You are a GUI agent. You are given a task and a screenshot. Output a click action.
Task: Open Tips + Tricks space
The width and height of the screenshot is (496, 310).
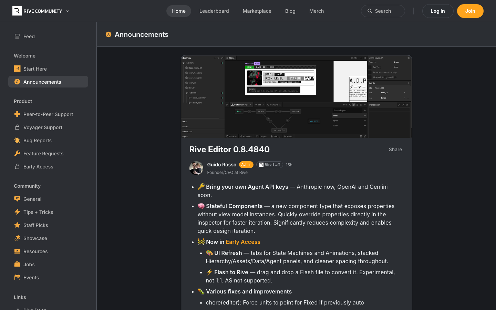pos(48,212)
